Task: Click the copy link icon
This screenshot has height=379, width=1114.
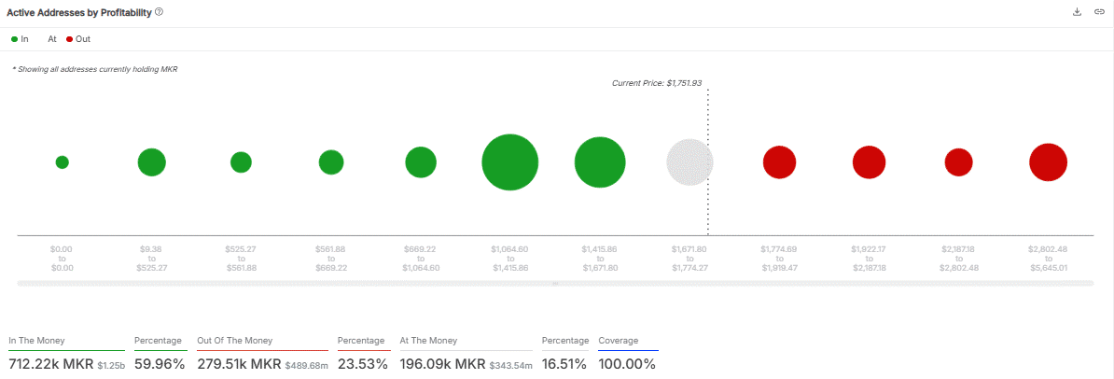Action: click(1099, 12)
